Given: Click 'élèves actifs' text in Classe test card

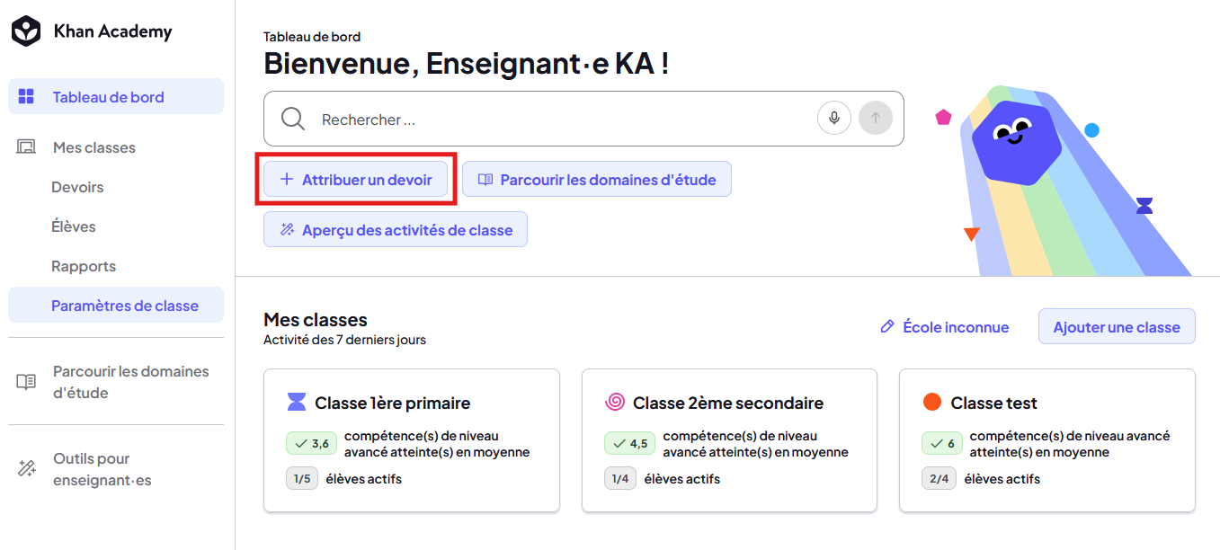Looking at the screenshot, I should (1002, 479).
